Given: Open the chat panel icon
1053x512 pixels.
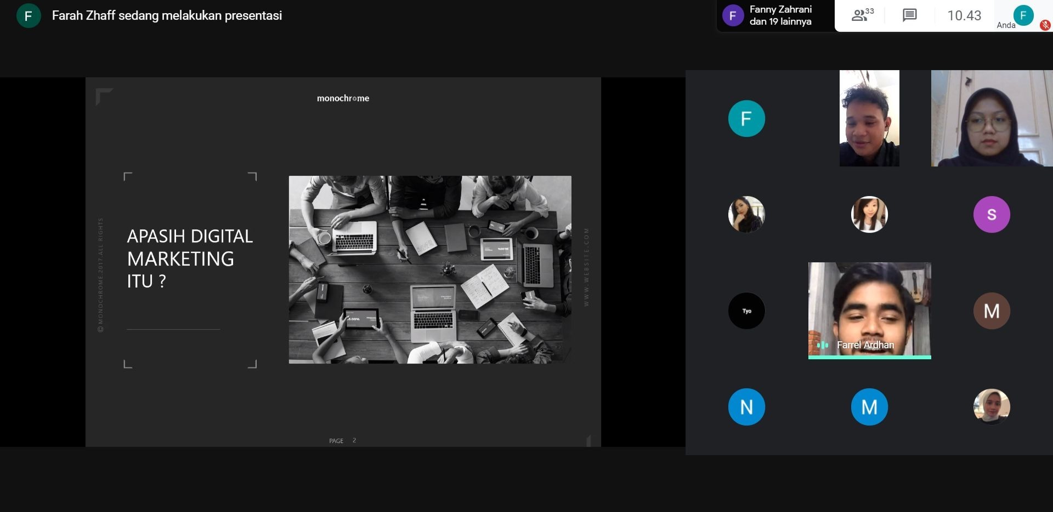Looking at the screenshot, I should tap(909, 15).
